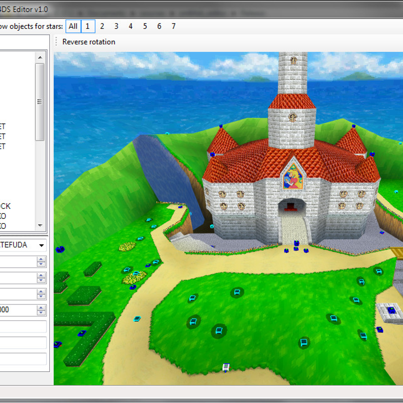Click the object list scroll-down arrow
This screenshot has height=403, width=403.
(x=40, y=226)
